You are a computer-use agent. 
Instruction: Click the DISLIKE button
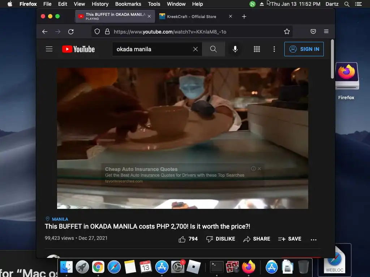[221, 239]
